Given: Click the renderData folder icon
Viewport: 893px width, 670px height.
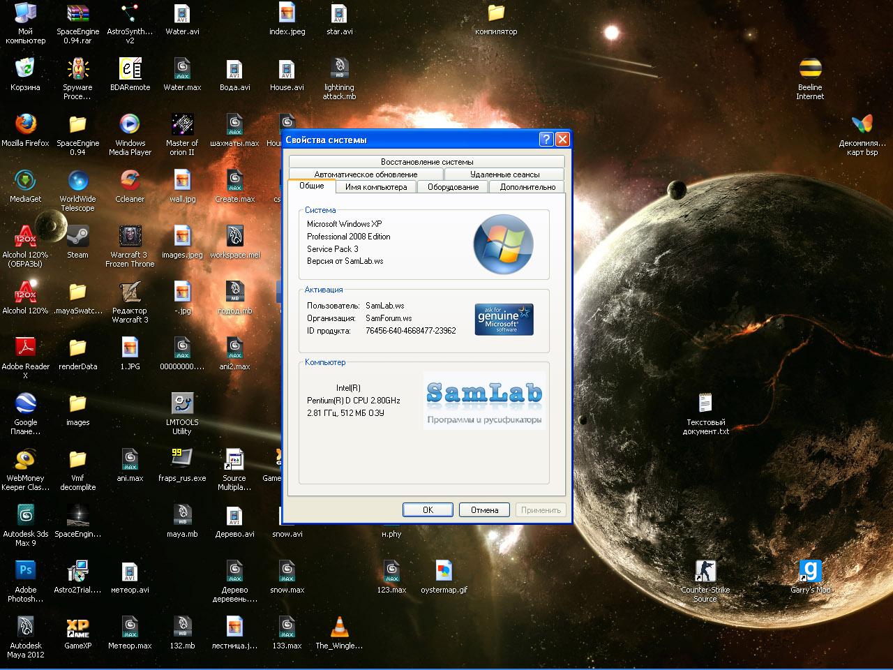Looking at the screenshot, I should point(77,348).
